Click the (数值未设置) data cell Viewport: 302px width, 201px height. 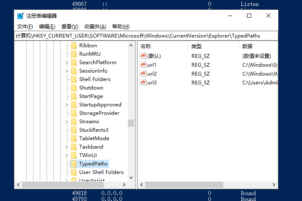coord(257,56)
